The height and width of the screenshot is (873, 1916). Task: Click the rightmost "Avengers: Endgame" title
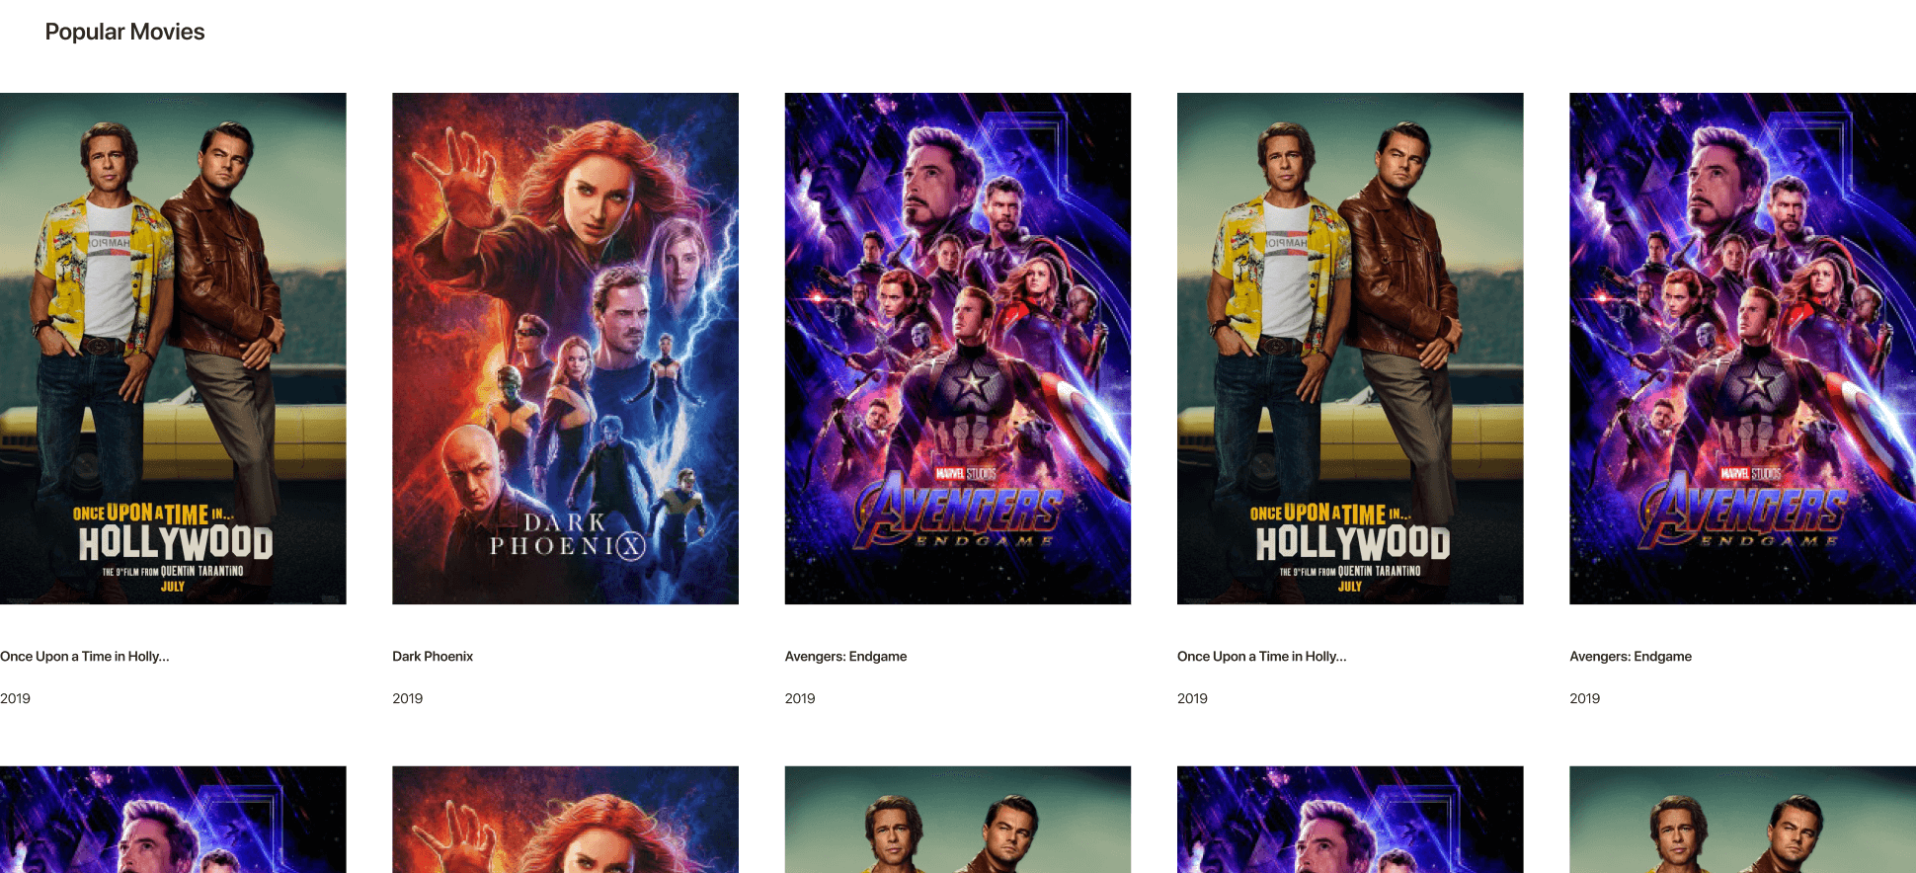[x=1631, y=657]
